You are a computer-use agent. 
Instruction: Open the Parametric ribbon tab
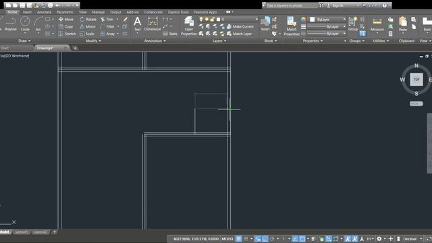65,12
